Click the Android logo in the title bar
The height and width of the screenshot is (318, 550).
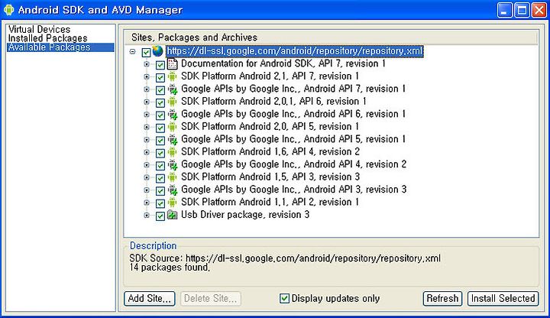click(8, 9)
